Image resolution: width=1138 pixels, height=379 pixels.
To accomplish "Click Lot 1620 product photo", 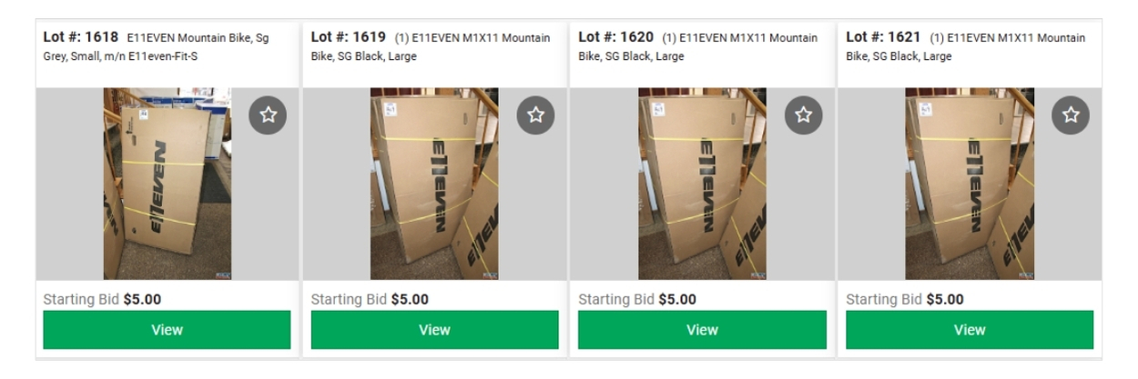I will 702,184.
